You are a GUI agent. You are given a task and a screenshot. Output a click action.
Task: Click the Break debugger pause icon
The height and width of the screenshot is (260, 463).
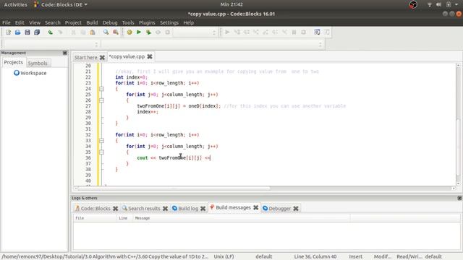(294, 32)
